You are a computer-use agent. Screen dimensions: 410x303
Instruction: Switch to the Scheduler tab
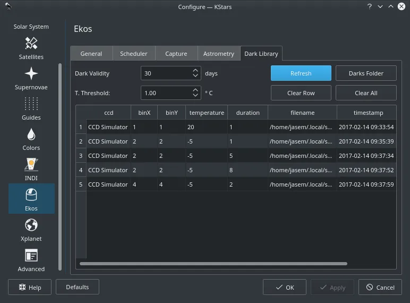(134, 54)
